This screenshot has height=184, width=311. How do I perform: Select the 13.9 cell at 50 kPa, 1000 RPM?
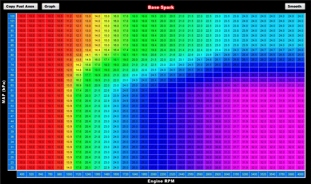coord(69,111)
